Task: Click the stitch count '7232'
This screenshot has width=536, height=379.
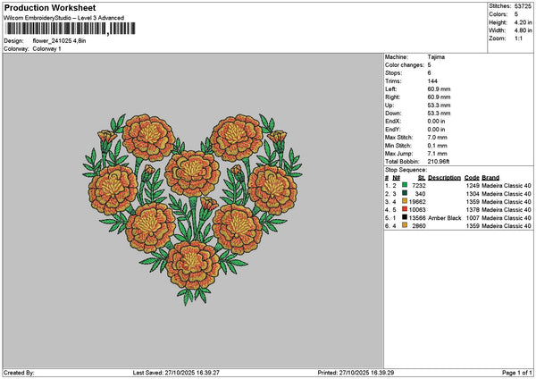Action: coord(419,186)
